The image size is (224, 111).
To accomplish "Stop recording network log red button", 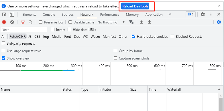I will [4, 22].
